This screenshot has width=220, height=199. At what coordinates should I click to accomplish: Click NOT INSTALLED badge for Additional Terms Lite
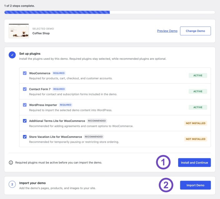pyautogui.click(x=196, y=123)
